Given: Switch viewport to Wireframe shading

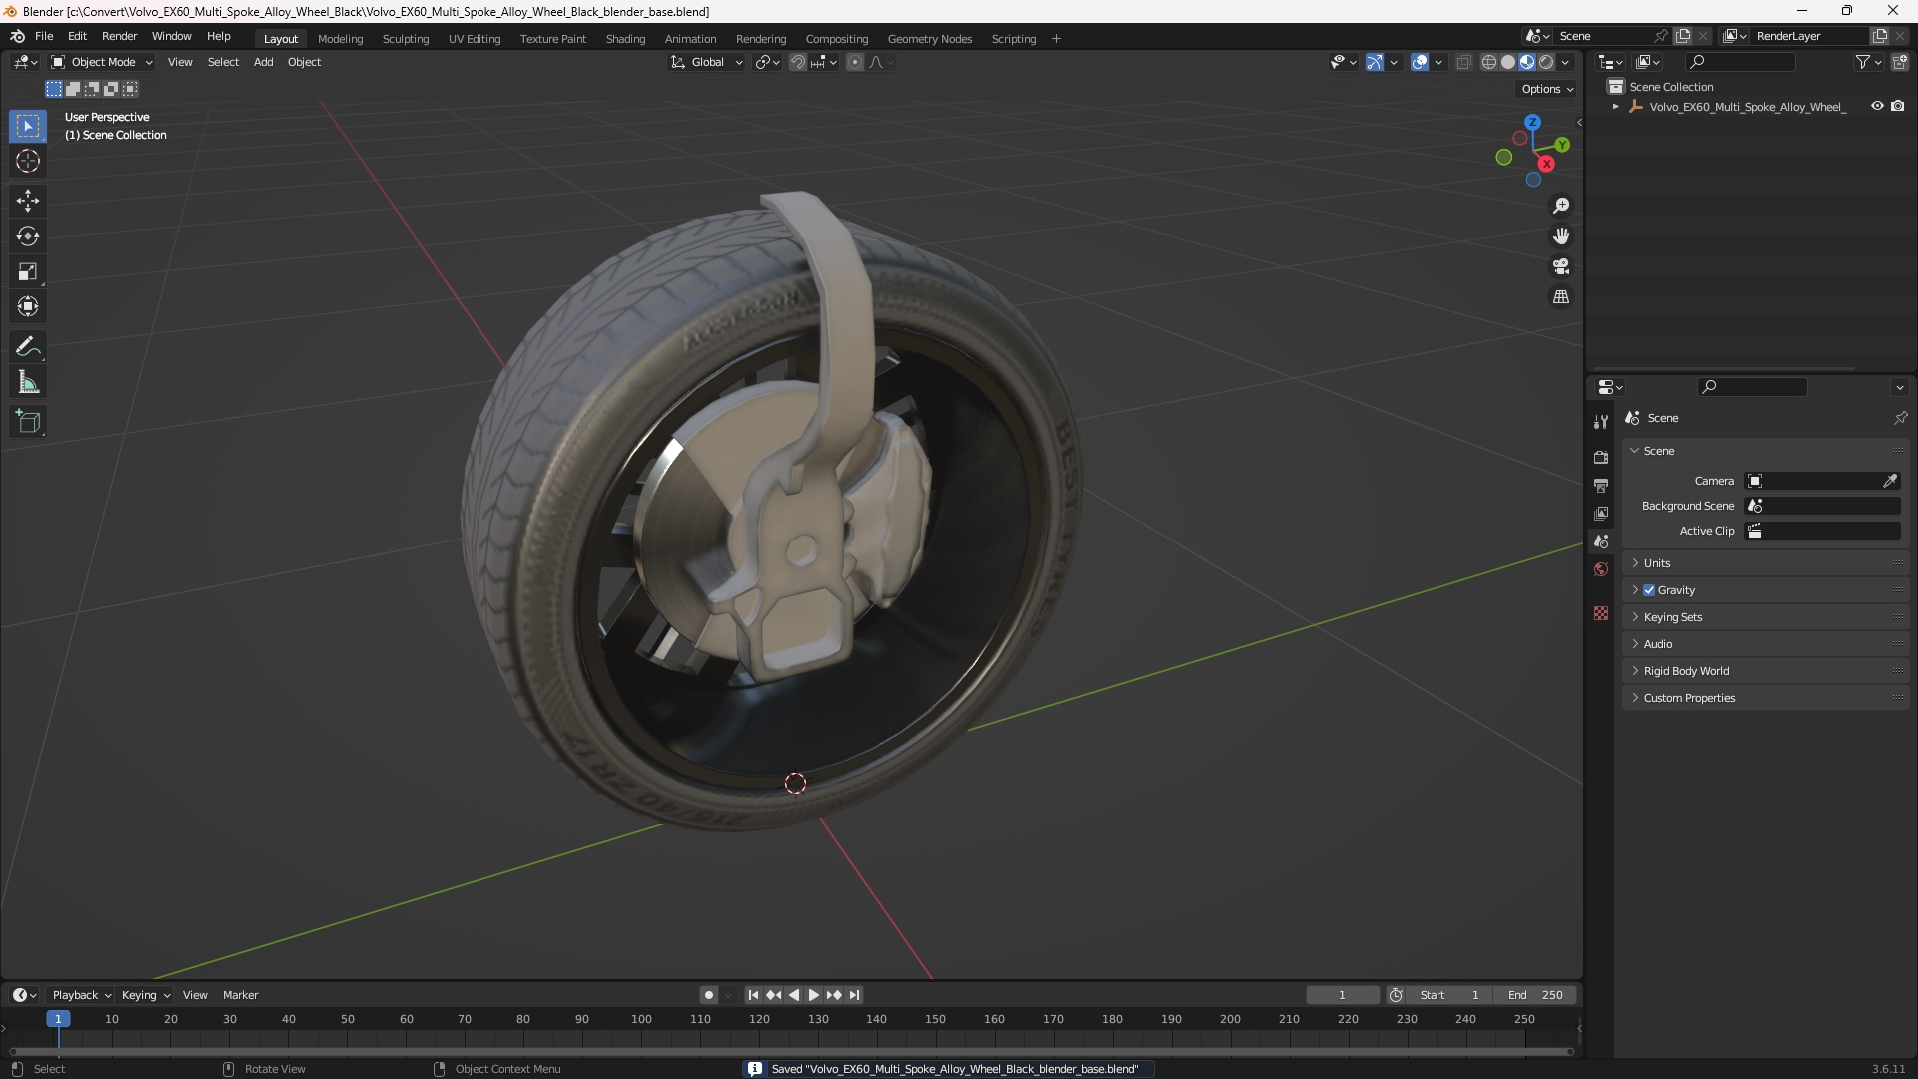Looking at the screenshot, I should tap(1489, 62).
